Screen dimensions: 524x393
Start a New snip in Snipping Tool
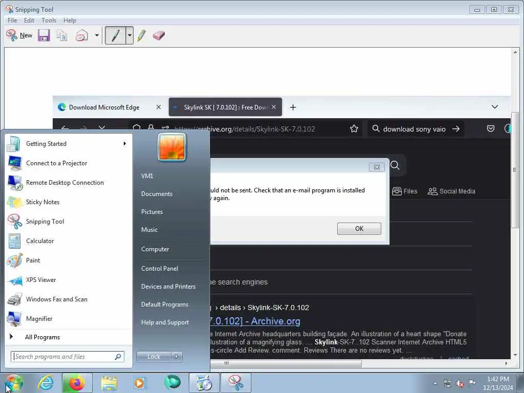pyautogui.click(x=19, y=35)
